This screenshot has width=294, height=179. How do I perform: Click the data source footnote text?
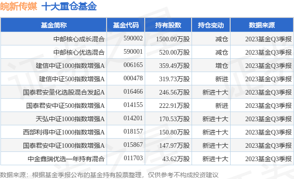pos(109,175)
